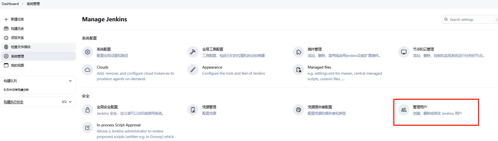Click the 项目关系 sidebar icon
This screenshot has height=141, width=498.
(x=6, y=38)
